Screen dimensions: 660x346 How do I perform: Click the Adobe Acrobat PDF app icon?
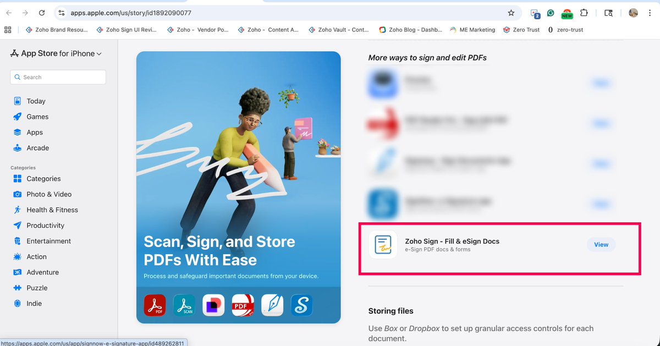[155, 305]
